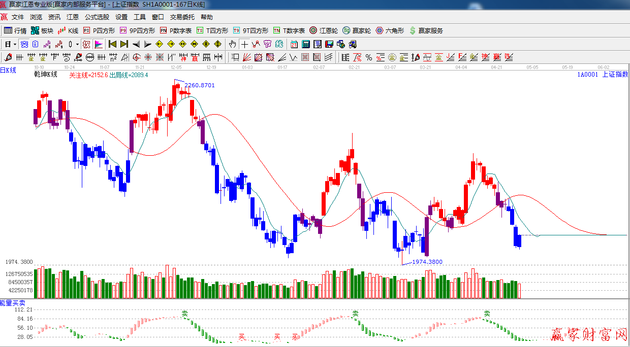The height and width of the screenshot is (347, 630).
Task: Expand the candlestick style dropdown arrow
Action: 77,44
